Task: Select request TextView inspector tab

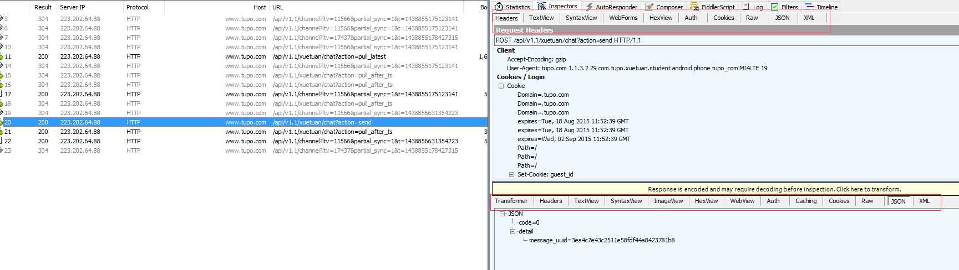Action: point(541,18)
